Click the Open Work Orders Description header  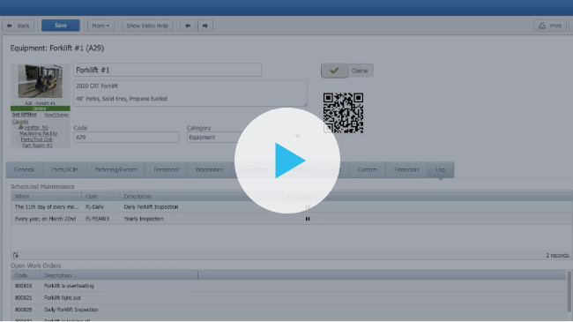(x=119, y=275)
